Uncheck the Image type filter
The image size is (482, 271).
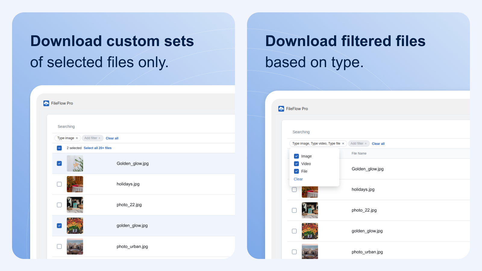pos(297,156)
